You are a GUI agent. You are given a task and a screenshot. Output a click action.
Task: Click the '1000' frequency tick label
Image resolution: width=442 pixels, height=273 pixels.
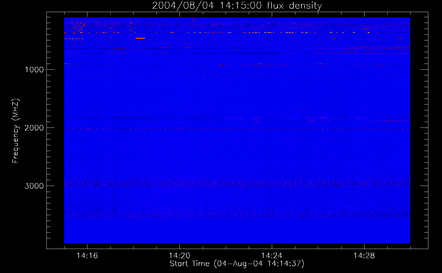[x=34, y=70]
